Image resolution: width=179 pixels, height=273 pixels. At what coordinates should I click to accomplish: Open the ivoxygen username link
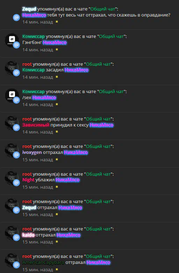[32, 152]
